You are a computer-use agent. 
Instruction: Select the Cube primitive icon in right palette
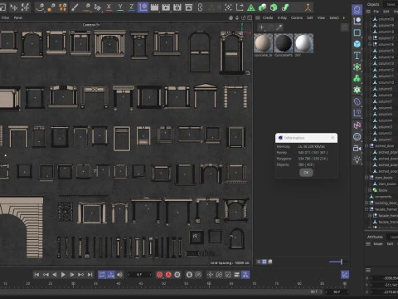[357, 44]
